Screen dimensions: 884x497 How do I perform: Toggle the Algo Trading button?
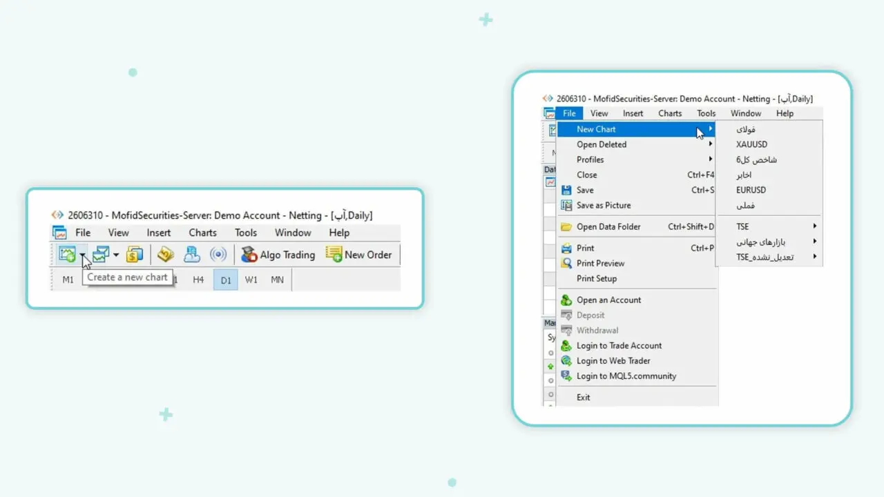click(x=278, y=255)
